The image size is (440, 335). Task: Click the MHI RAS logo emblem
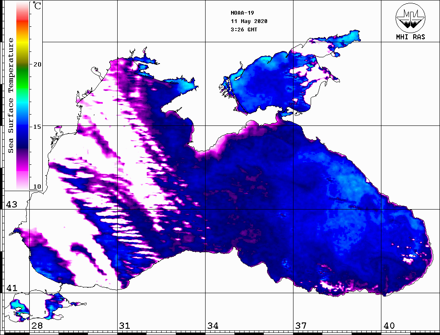[410, 18]
